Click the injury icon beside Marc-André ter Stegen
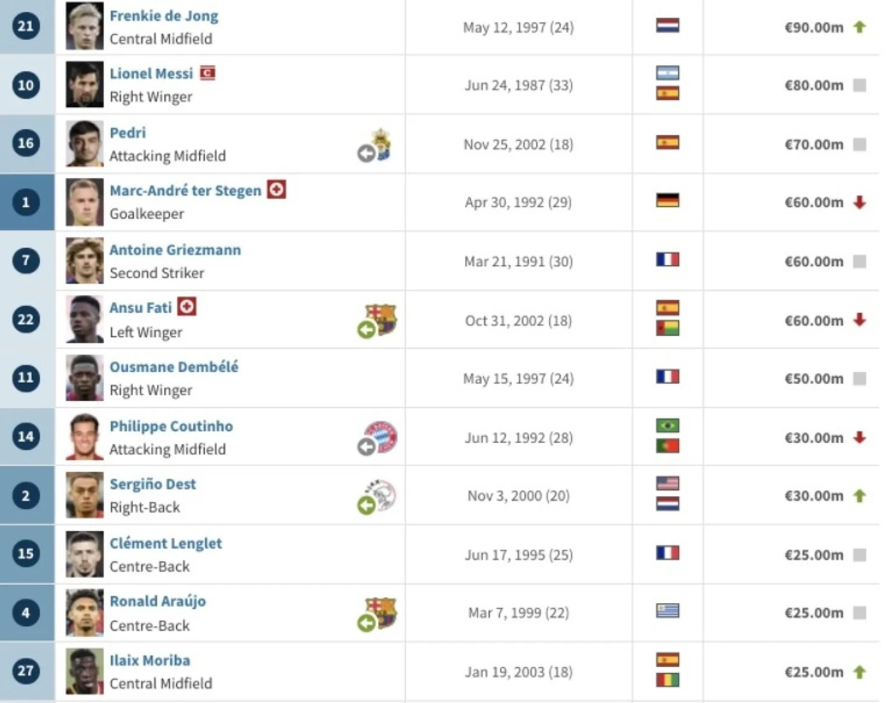 coord(276,190)
